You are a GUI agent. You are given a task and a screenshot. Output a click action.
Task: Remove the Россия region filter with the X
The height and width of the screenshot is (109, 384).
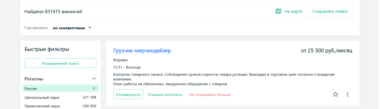point(94,88)
